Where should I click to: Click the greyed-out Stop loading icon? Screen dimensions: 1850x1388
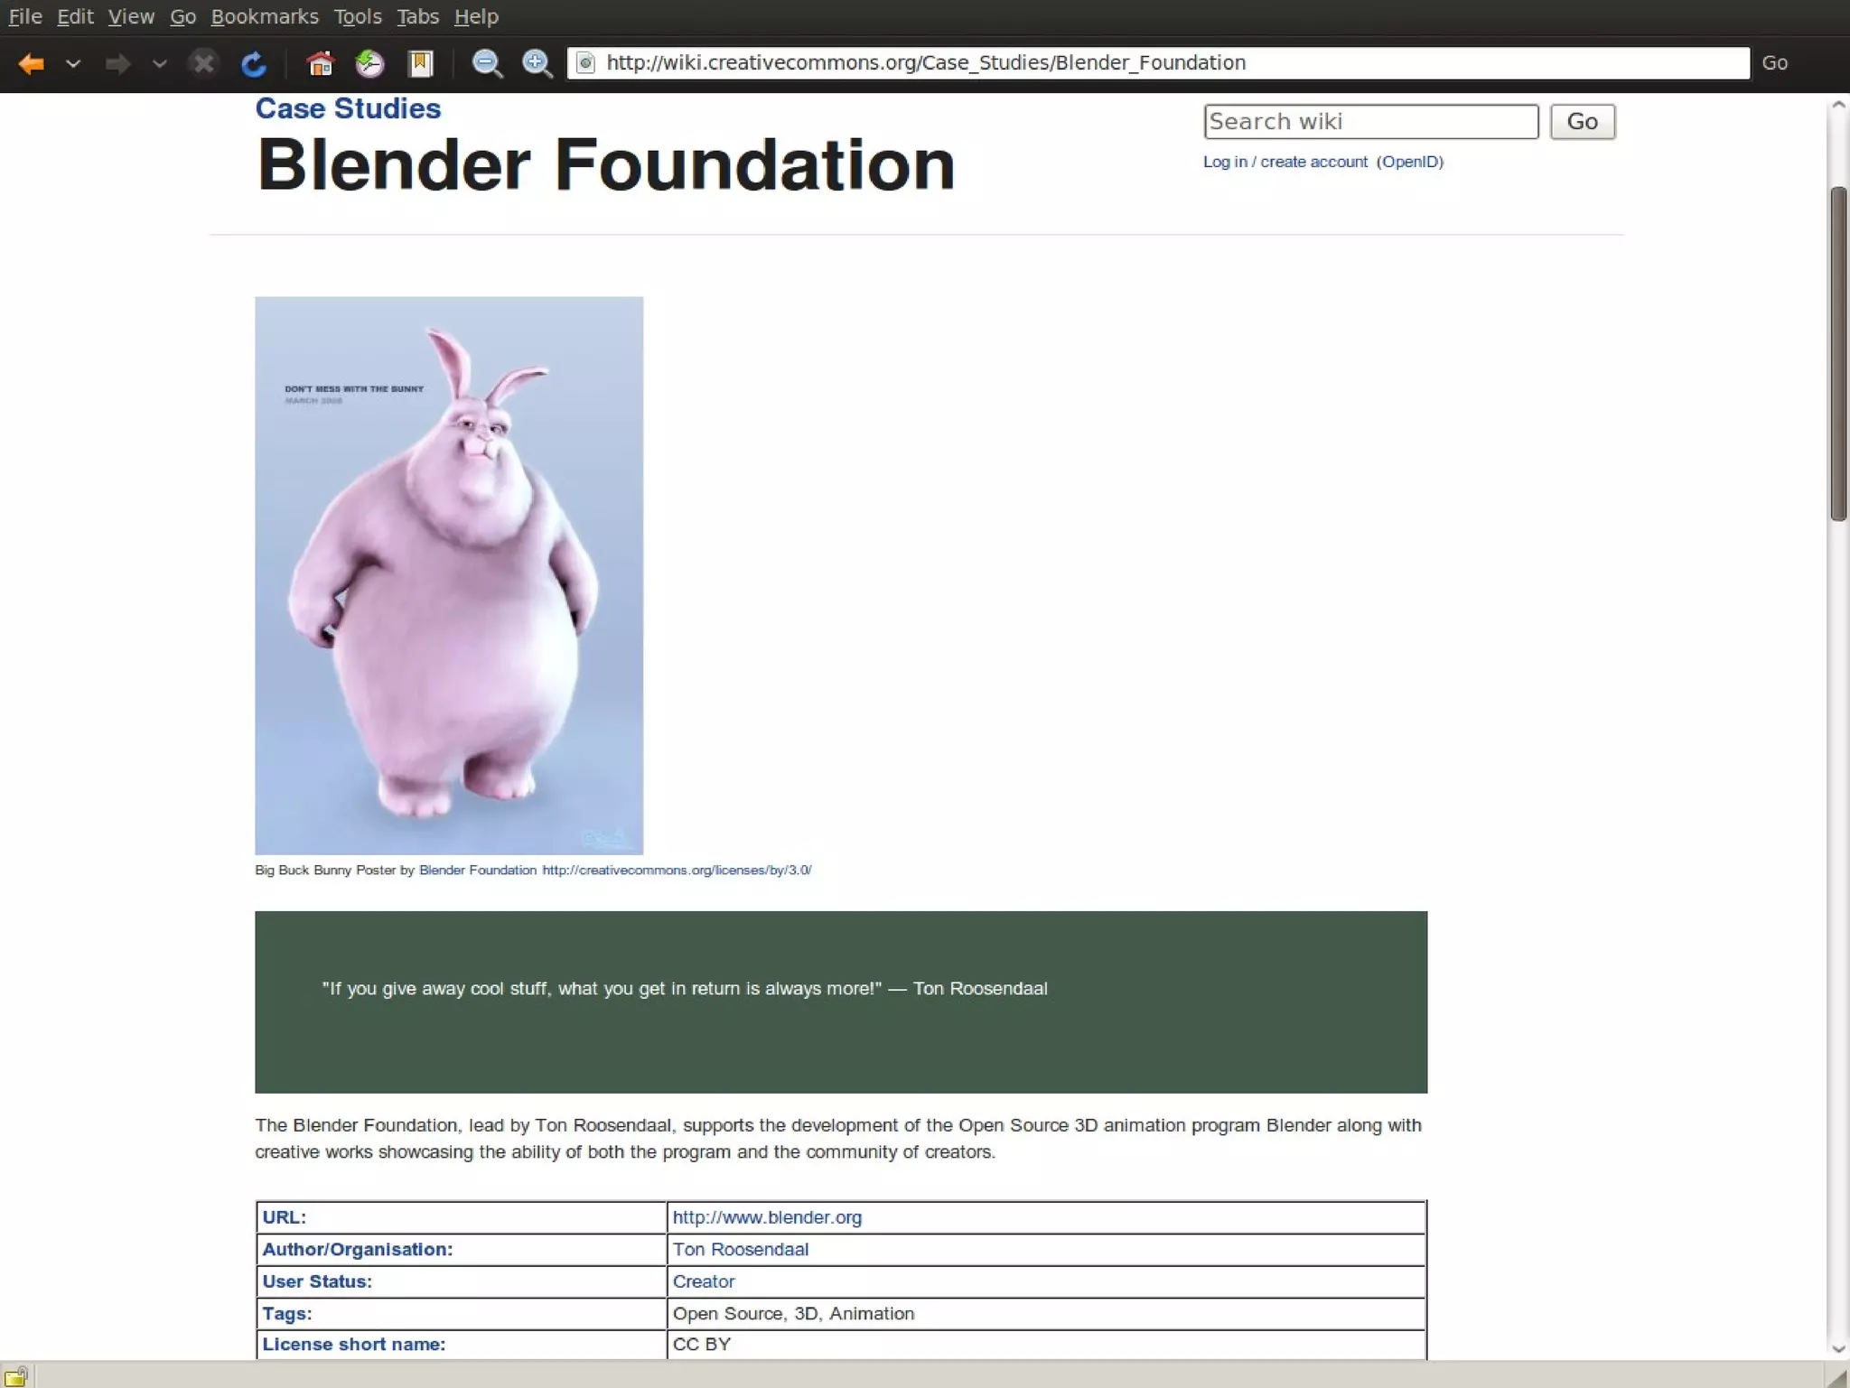click(x=203, y=63)
